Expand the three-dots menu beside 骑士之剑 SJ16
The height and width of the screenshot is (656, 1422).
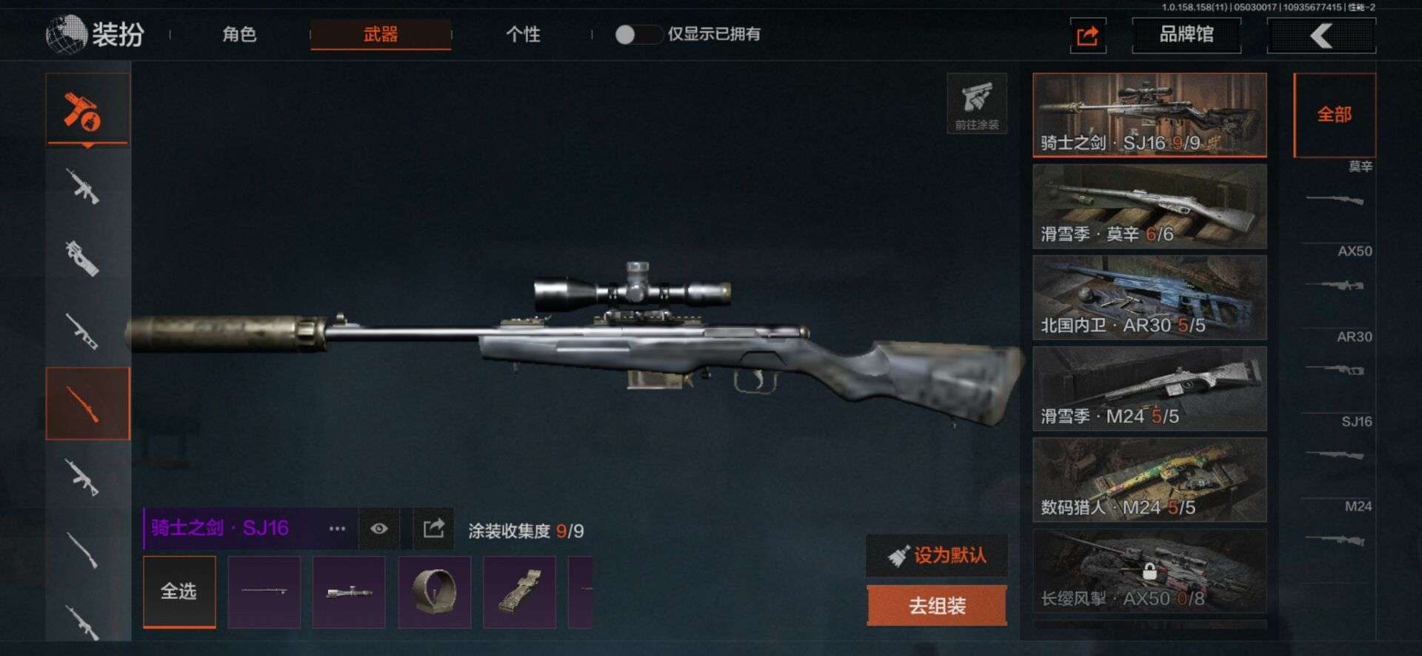pos(337,529)
